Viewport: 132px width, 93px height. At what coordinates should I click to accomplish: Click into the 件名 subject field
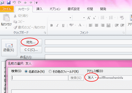tap(88, 57)
